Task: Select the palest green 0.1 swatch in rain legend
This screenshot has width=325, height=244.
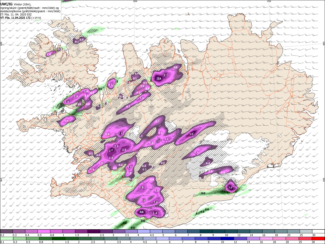Action: [x=7, y=238]
